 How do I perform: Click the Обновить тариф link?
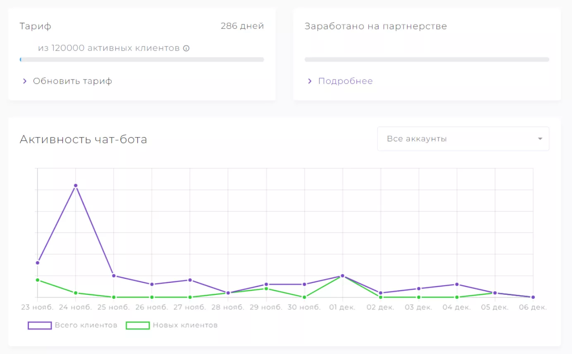[x=72, y=81]
